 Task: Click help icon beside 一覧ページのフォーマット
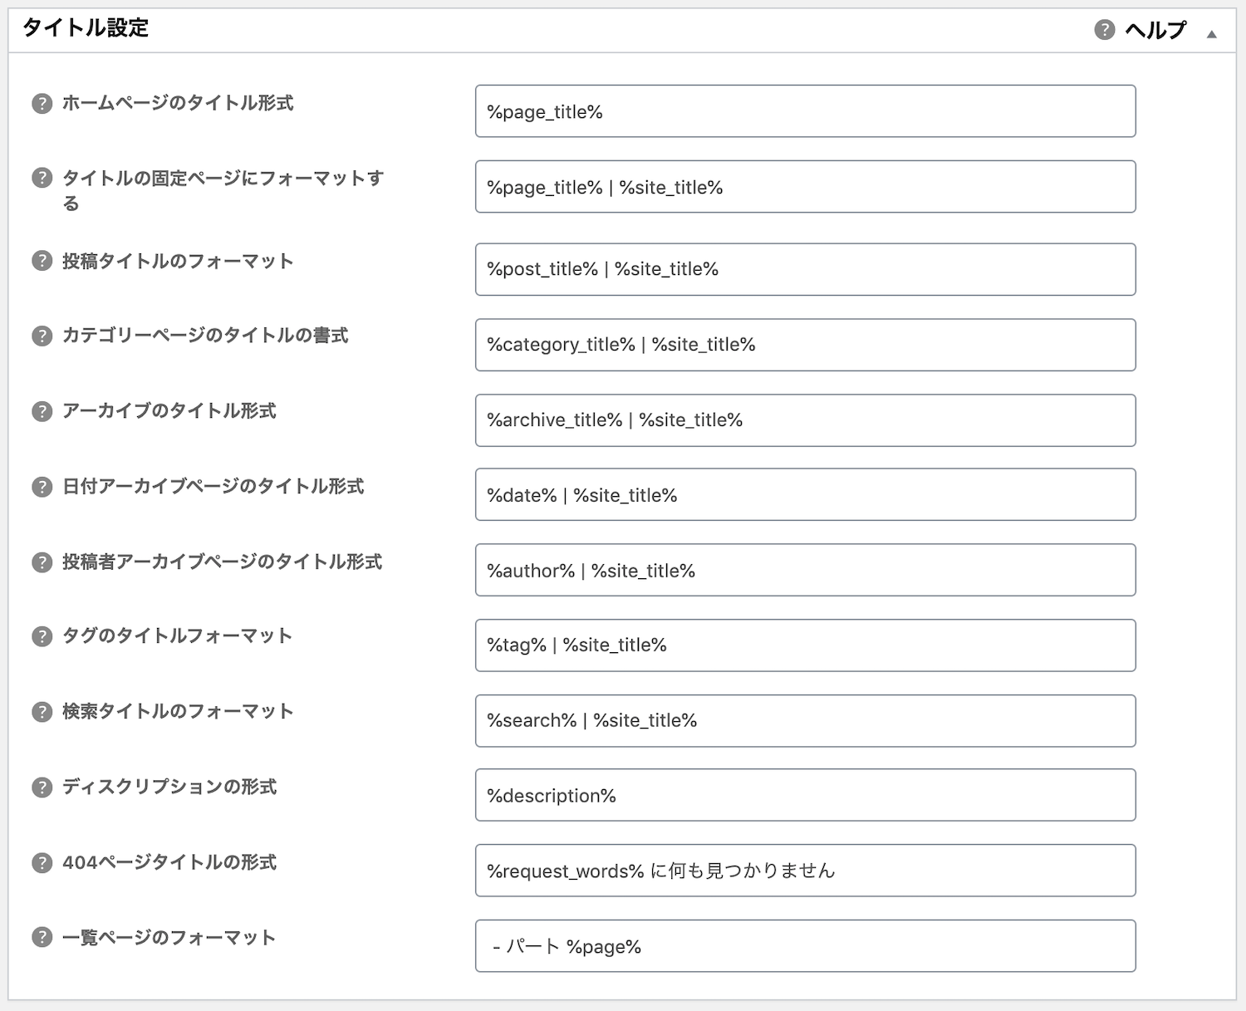coord(42,938)
